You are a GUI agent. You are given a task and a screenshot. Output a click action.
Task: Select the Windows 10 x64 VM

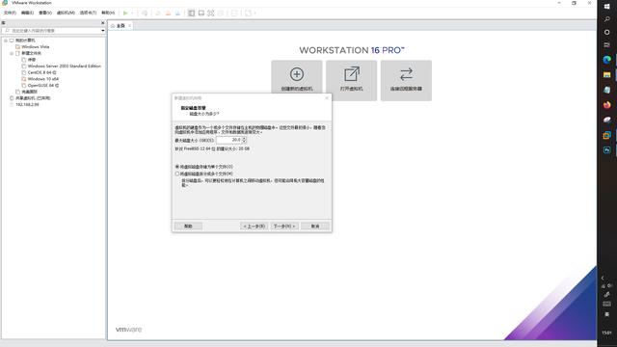pyautogui.click(x=42, y=79)
